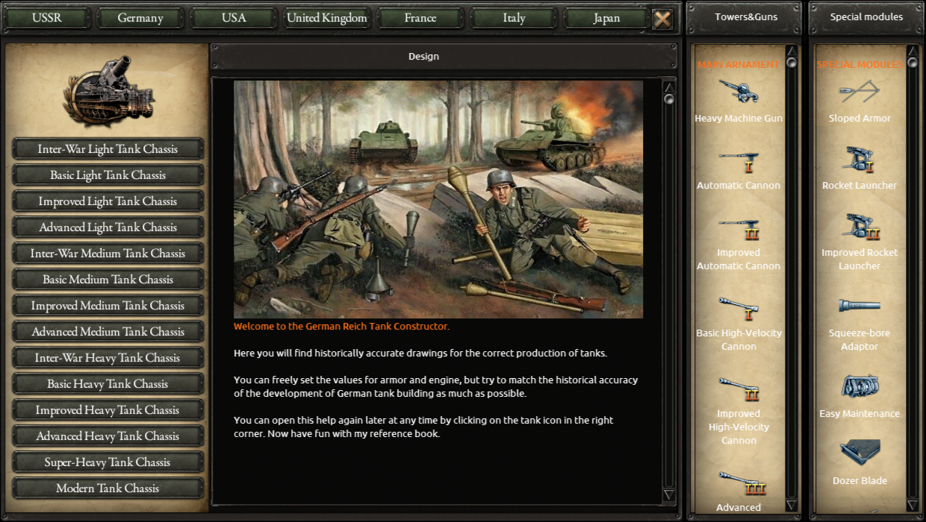This screenshot has width=926, height=522.
Task: Select the Easy Maintenance module icon
Action: coord(860,386)
